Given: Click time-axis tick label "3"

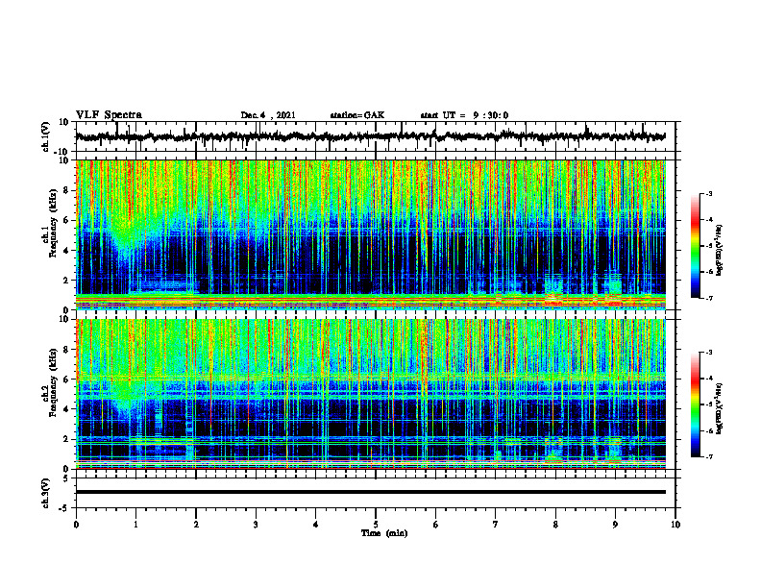Looking at the screenshot, I should (x=256, y=525).
